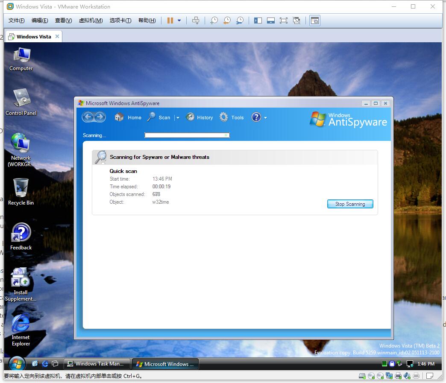This screenshot has height=383, width=446.
Task: Expand the Help dropdown arrow
Action: coord(265,118)
